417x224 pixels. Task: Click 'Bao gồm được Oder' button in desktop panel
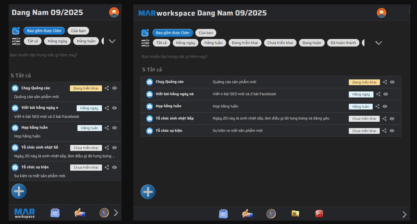(173, 33)
